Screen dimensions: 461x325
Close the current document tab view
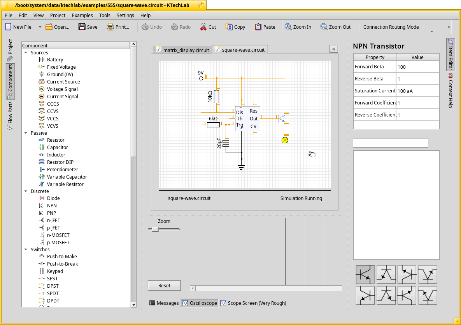coord(333,49)
